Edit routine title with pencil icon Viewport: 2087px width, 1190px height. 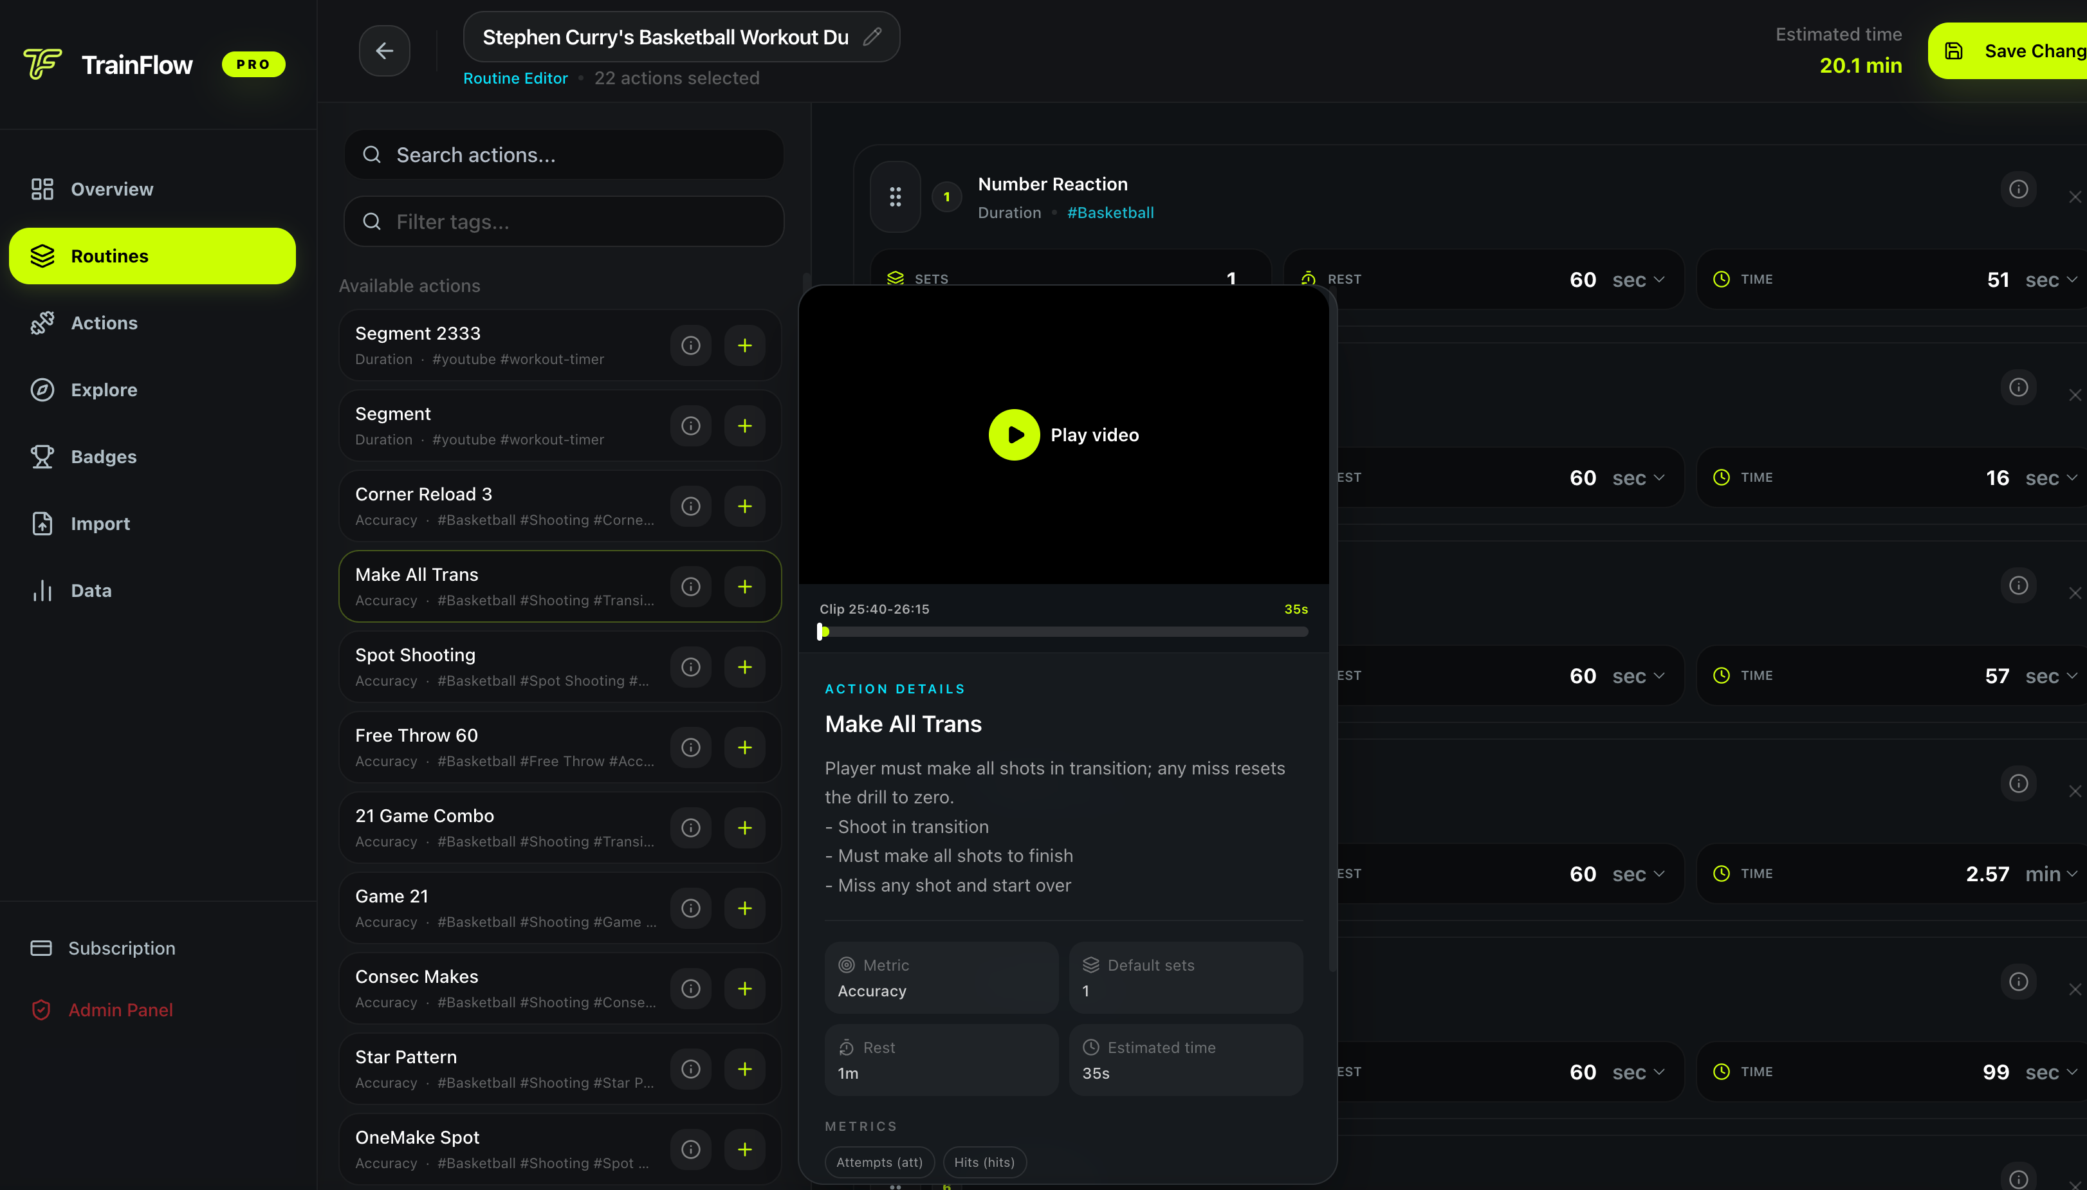[872, 37]
